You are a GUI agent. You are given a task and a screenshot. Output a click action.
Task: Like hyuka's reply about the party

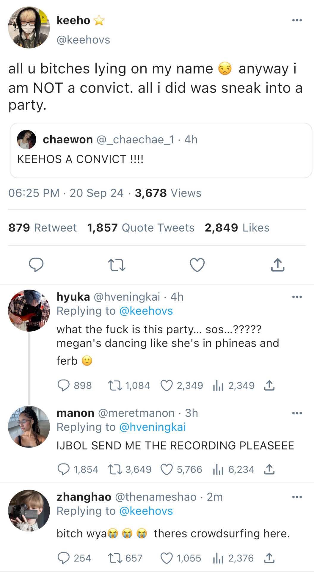pos(167,386)
